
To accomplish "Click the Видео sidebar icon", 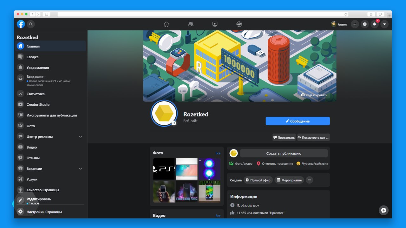I will coord(21,147).
